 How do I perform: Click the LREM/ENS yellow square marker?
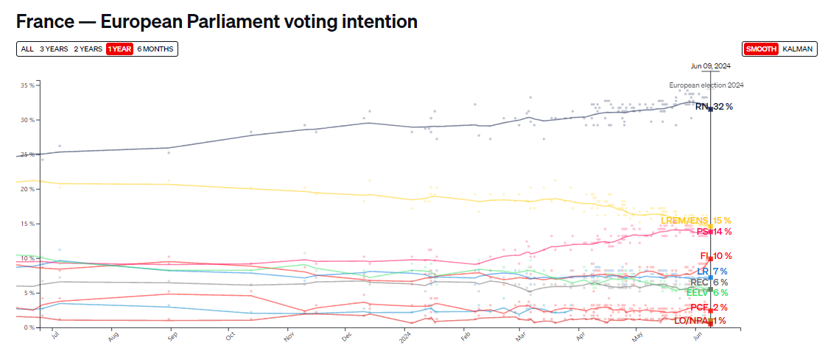pyautogui.click(x=711, y=226)
